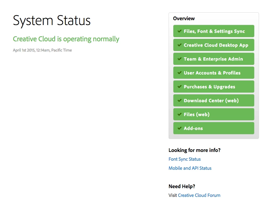Open the Add-ons status bar
The height and width of the screenshot is (221, 275).
pyautogui.click(x=213, y=128)
